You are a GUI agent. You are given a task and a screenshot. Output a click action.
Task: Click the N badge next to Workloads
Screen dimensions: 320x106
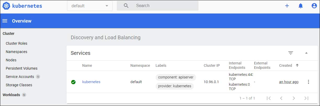pos(24,95)
